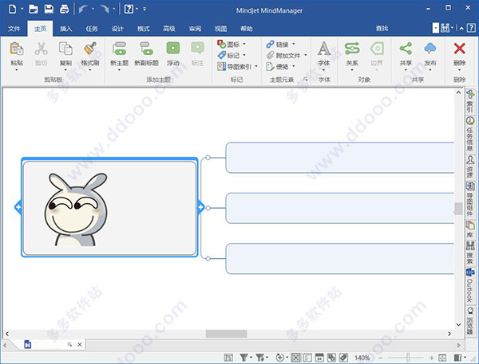The image size is (479, 364).
Task: Switch to the 高级 advanced tab
Action: click(x=169, y=29)
